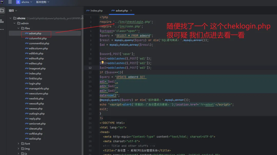This screenshot has height=155, width=277.
Task: Select adset.php in project tree
Action: [x=45, y=33]
